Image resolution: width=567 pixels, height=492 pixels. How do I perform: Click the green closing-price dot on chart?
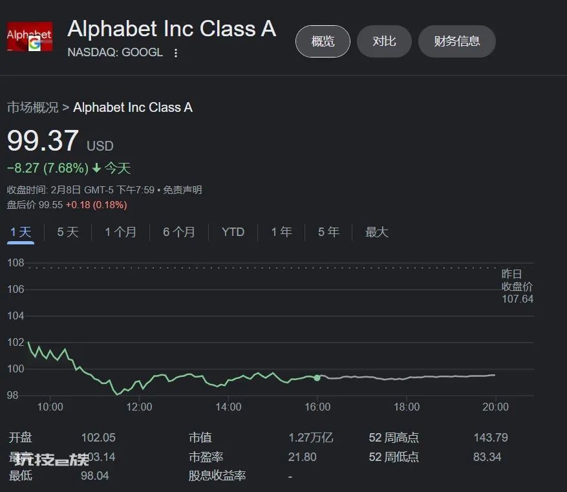point(317,378)
